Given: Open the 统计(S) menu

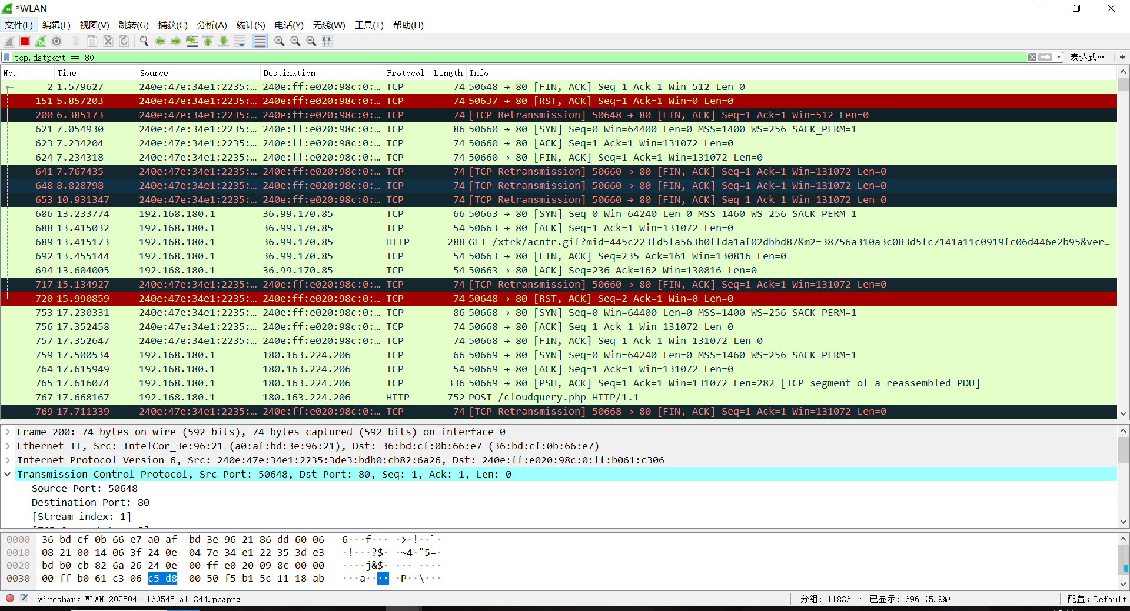Looking at the screenshot, I should tap(250, 25).
